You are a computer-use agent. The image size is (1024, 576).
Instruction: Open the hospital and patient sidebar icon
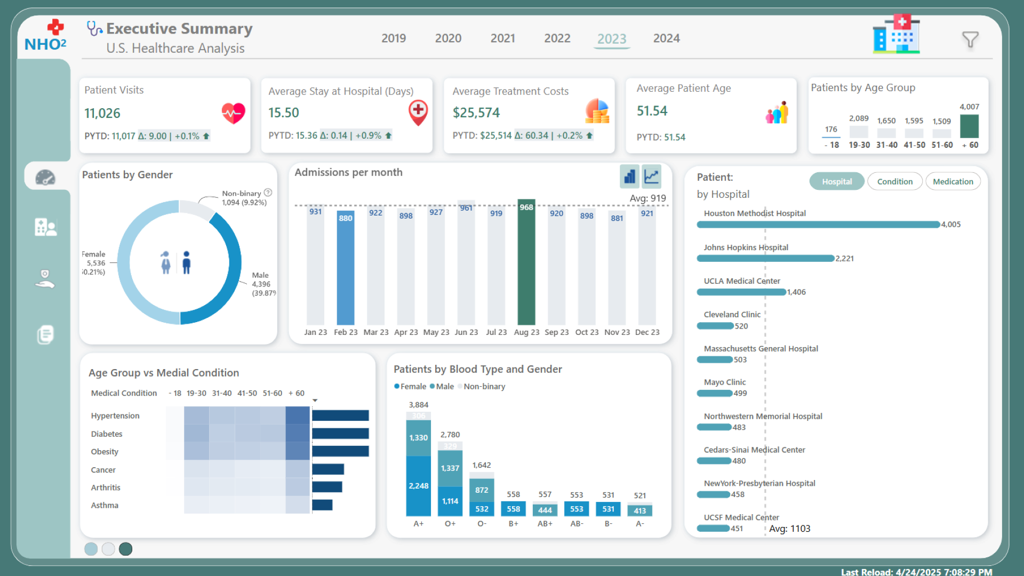coord(45,227)
